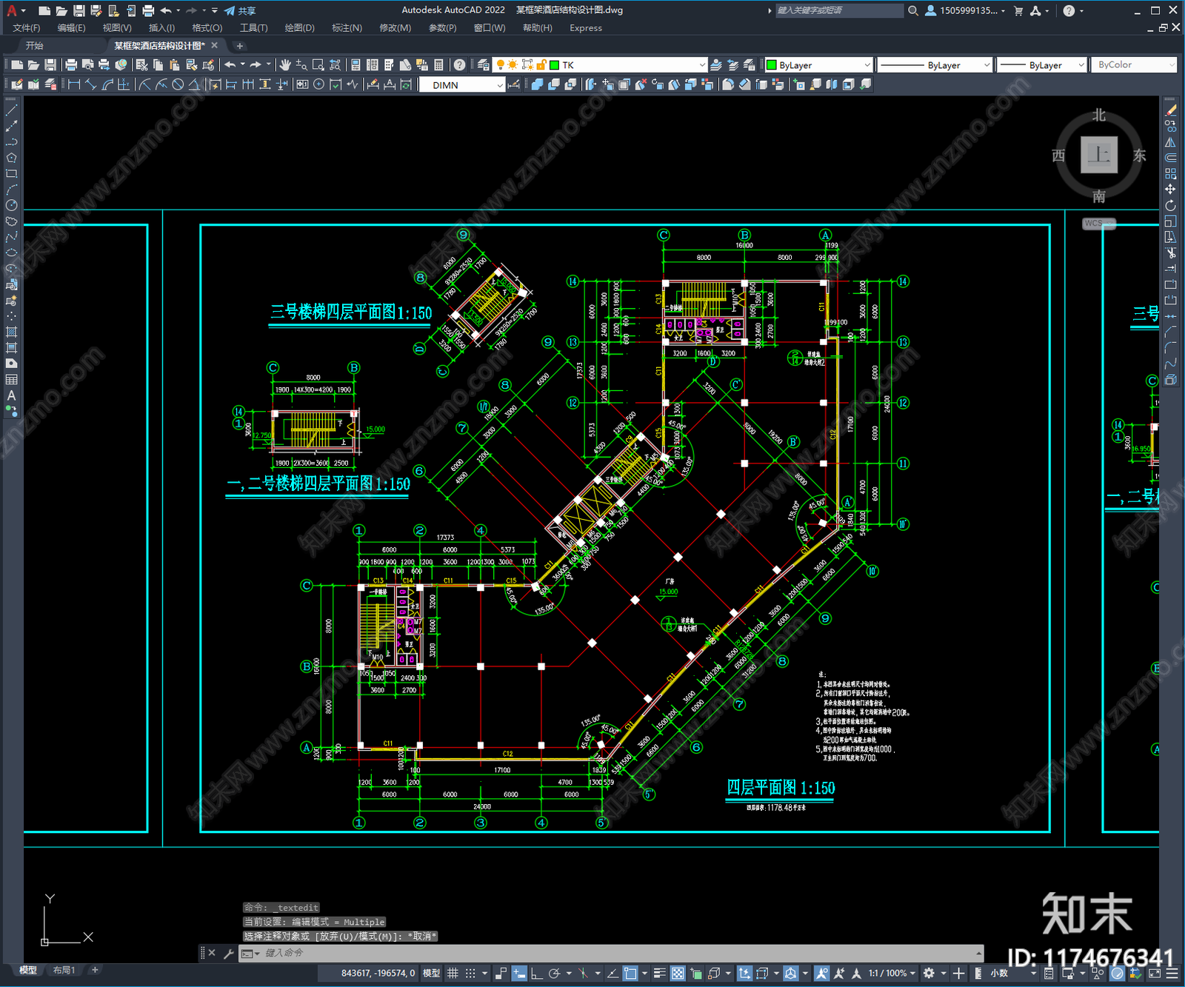
Task: Click the Help question mark toolbar icon
Action: pos(459,65)
